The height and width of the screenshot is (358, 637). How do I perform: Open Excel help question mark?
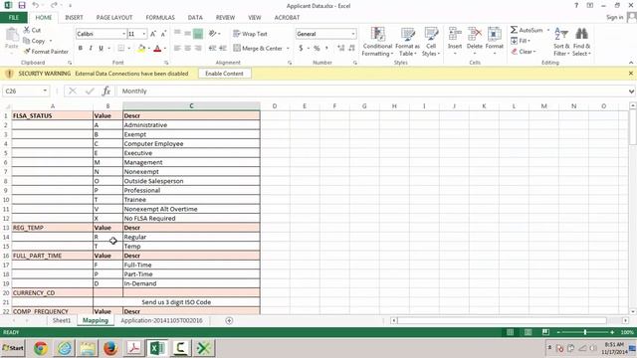coord(576,5)
